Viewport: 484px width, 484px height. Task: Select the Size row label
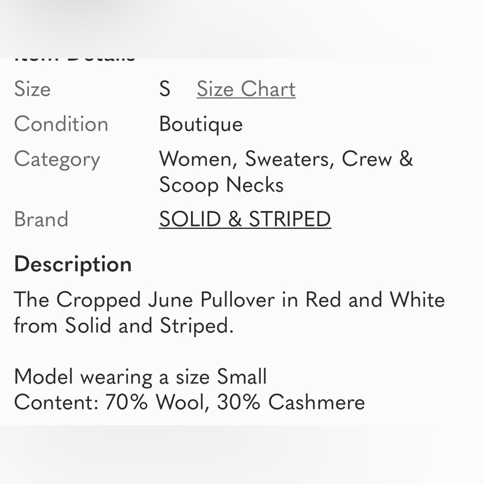pos(32,89)
